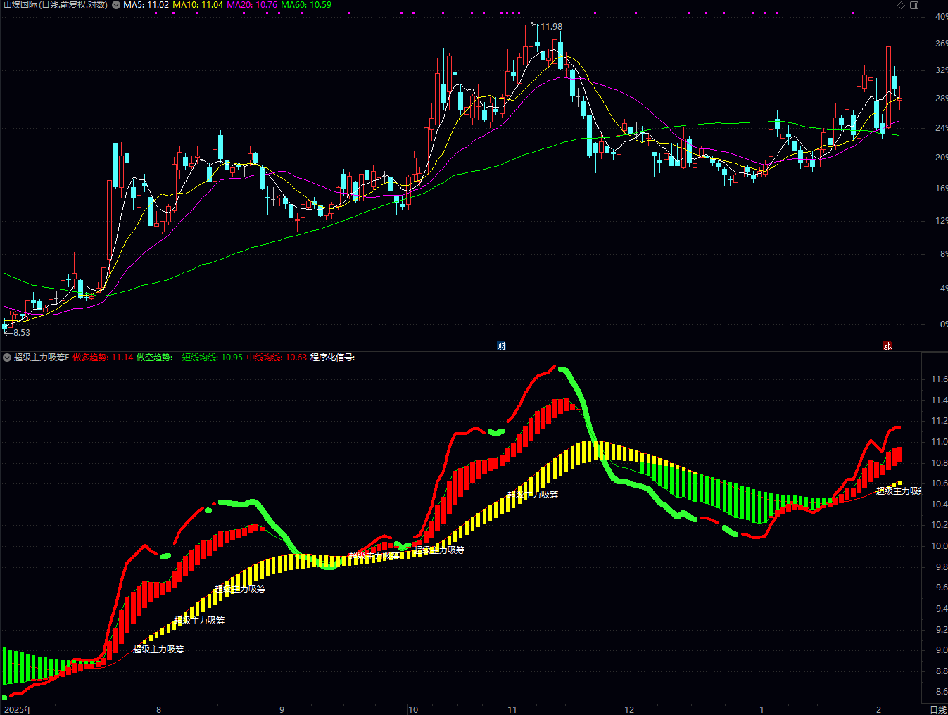Select the MA20 moving average label
948x715 pixels.
coord(252,5)
